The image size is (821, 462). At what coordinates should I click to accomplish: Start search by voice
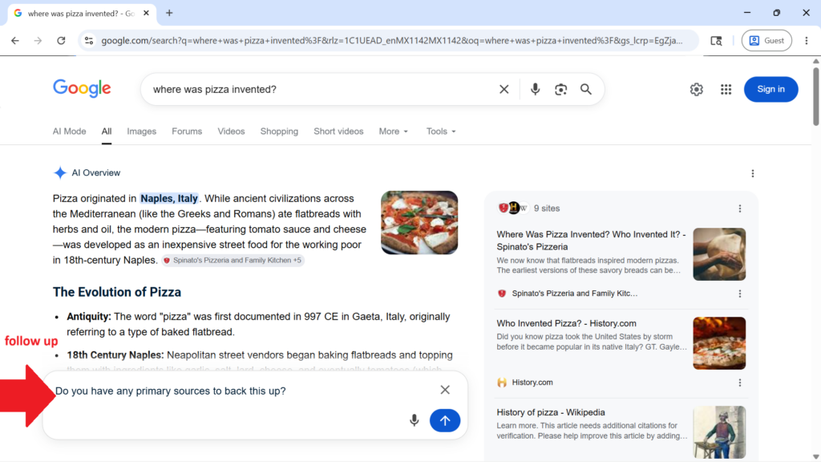(535, 89)
